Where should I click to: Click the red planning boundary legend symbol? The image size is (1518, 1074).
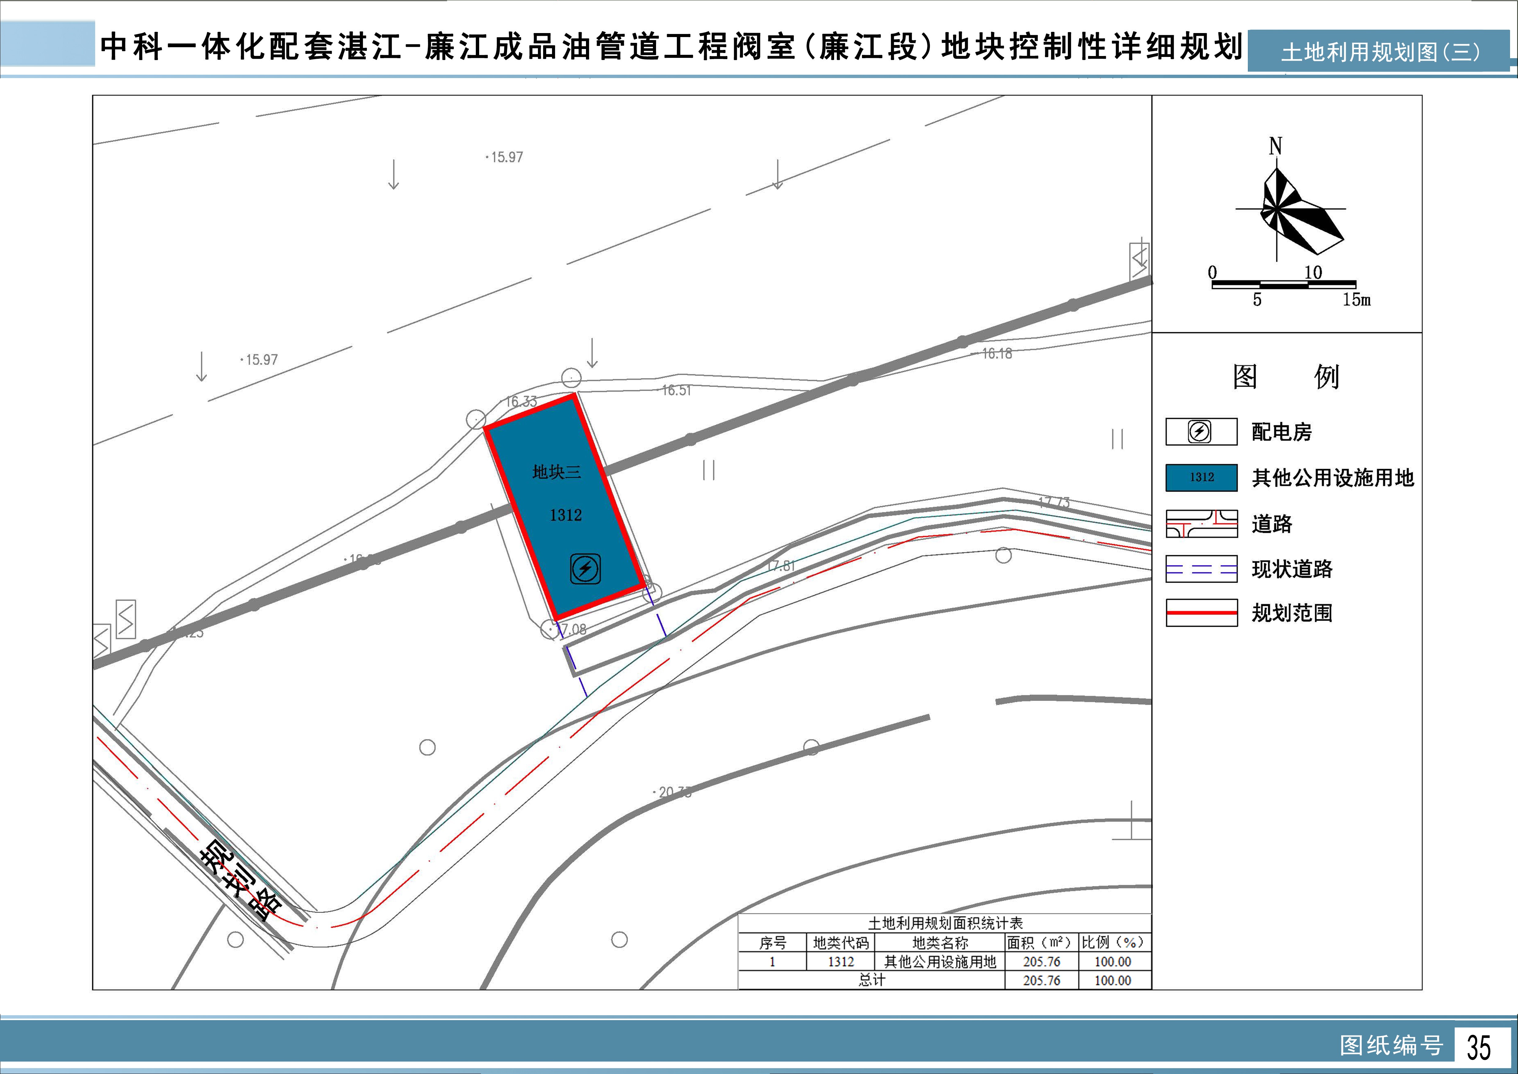pos(1201,613)
